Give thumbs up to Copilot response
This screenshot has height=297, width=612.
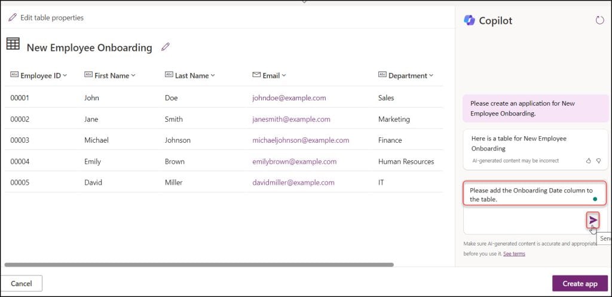click(589, 160)
